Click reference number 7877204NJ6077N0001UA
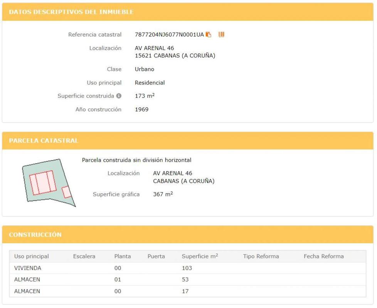 coord(169,35)
